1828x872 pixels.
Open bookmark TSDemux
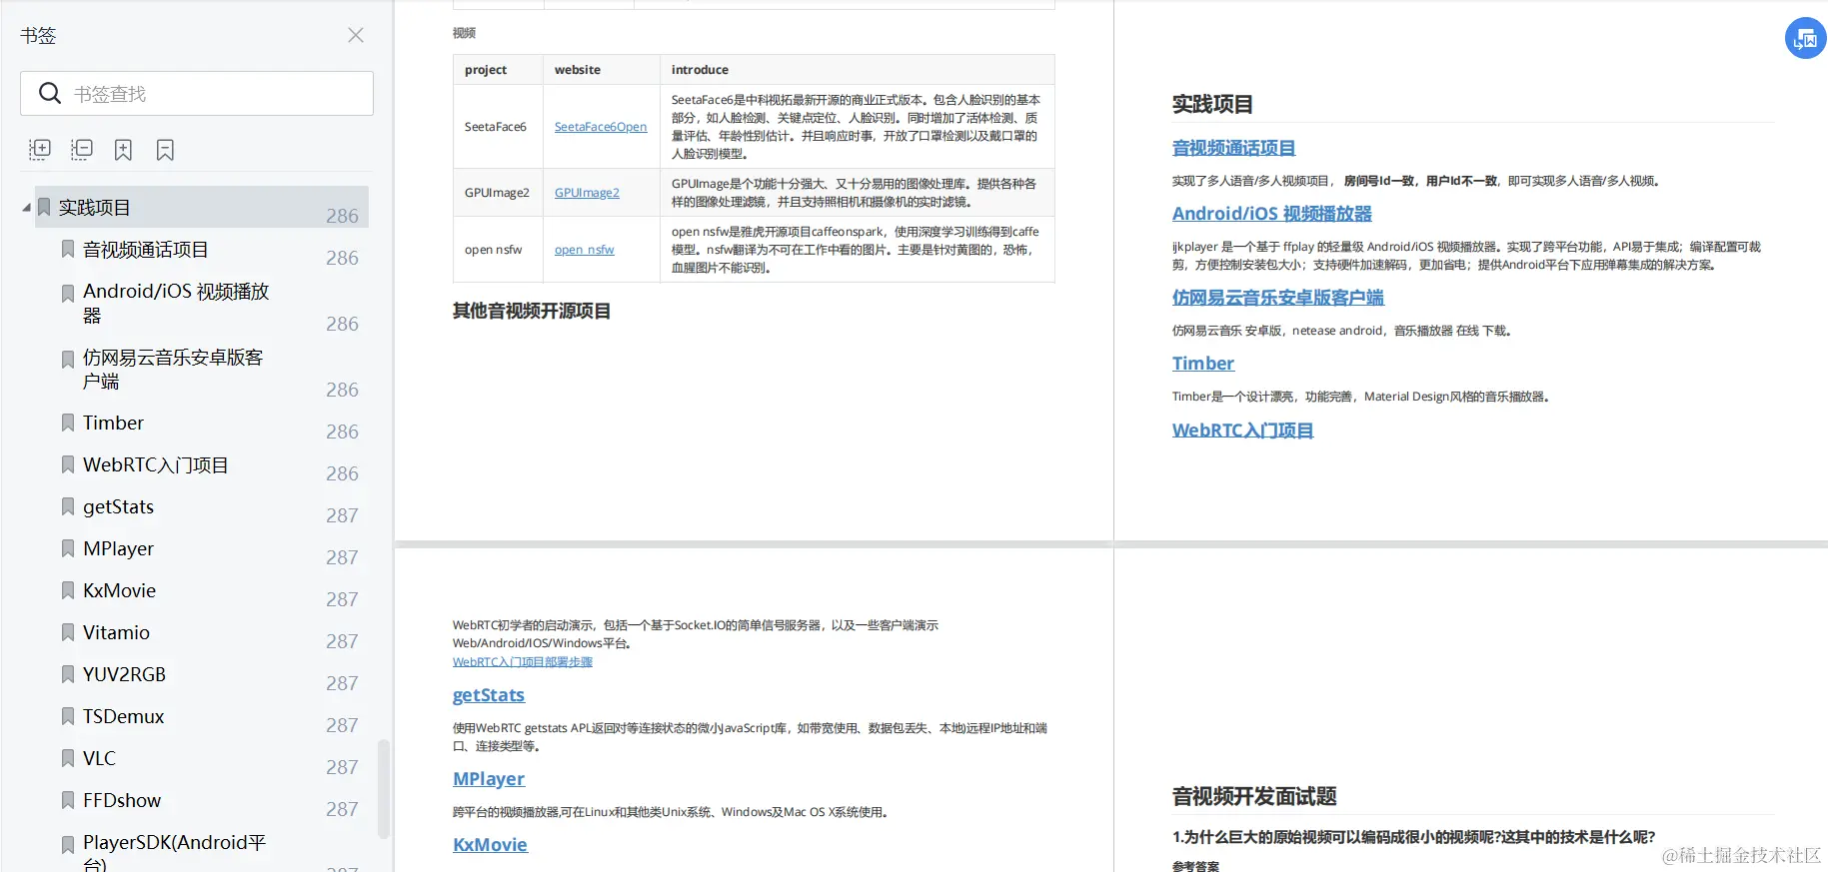tap(123, 716)
